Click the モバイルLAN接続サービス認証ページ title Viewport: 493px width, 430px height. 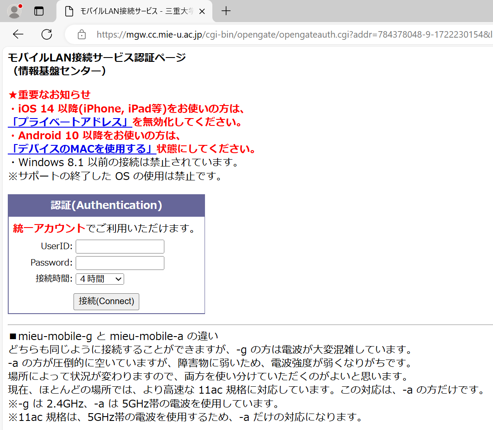click(x=97, y=58)
